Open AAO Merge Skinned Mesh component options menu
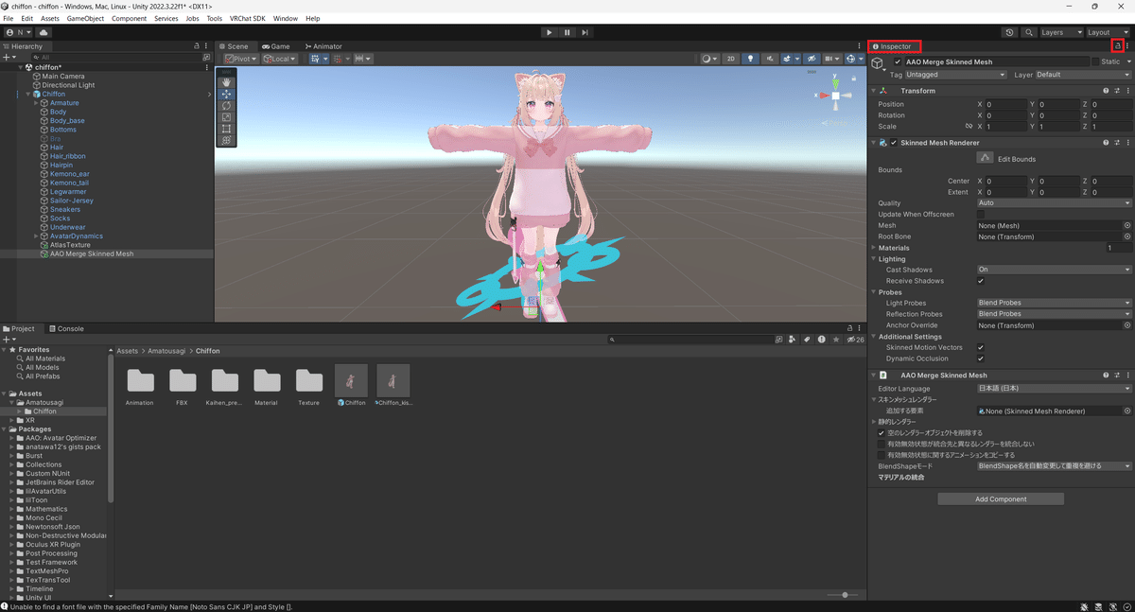Viewport: 1135px width, 612px height. [1126, 376]
